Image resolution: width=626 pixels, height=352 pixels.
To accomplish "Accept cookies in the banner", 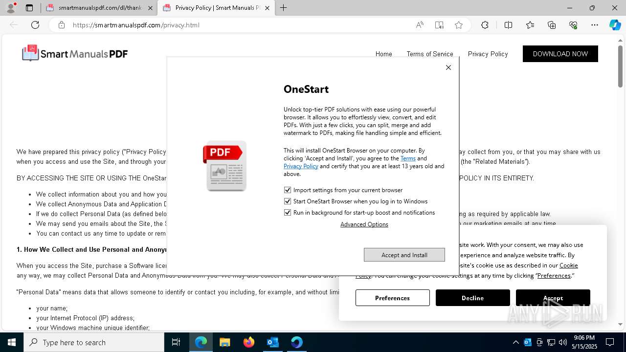I will tap(553, 298).
